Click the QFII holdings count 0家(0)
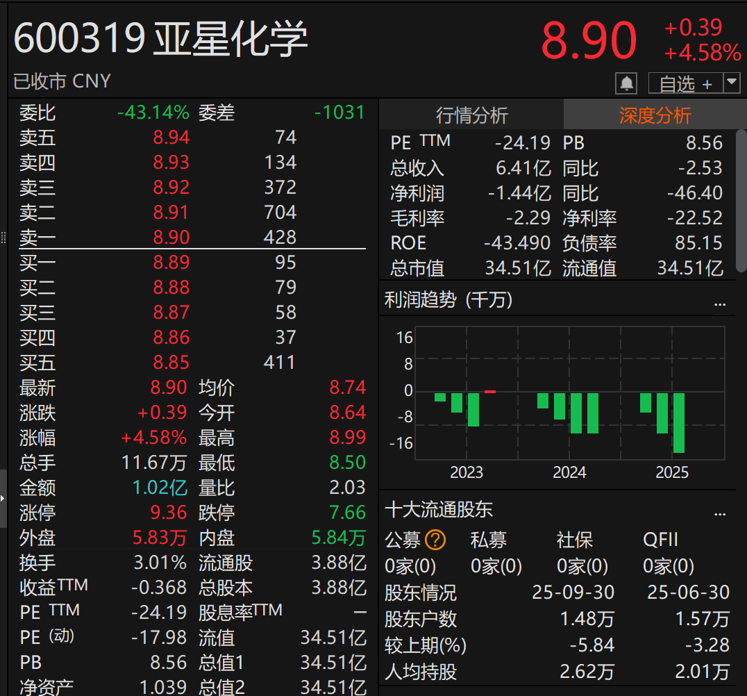The width and height of the screenshot is (747, 696). click(669, 566)
